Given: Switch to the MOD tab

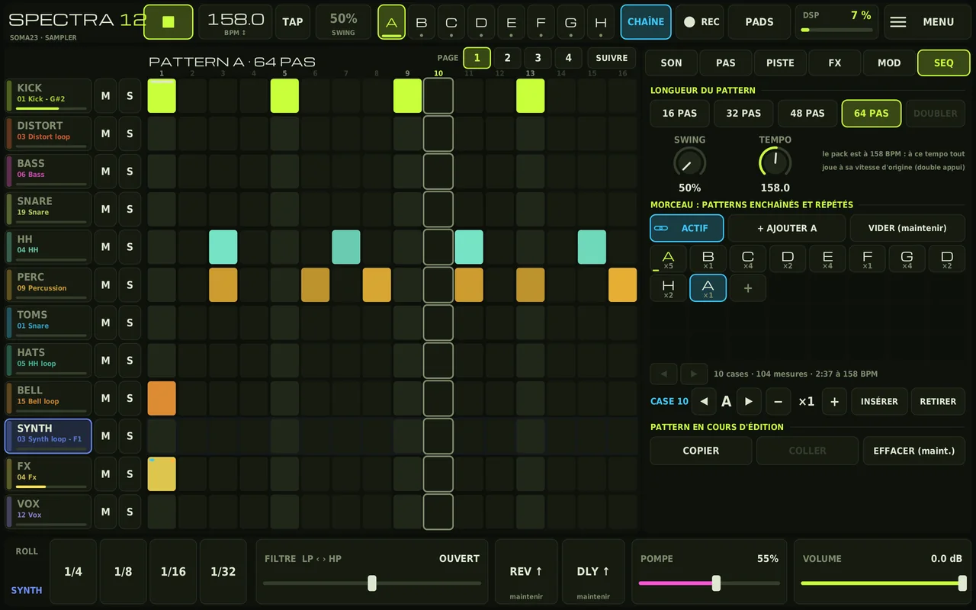Looking at the screenshot, I should click(x=889, y=63).
